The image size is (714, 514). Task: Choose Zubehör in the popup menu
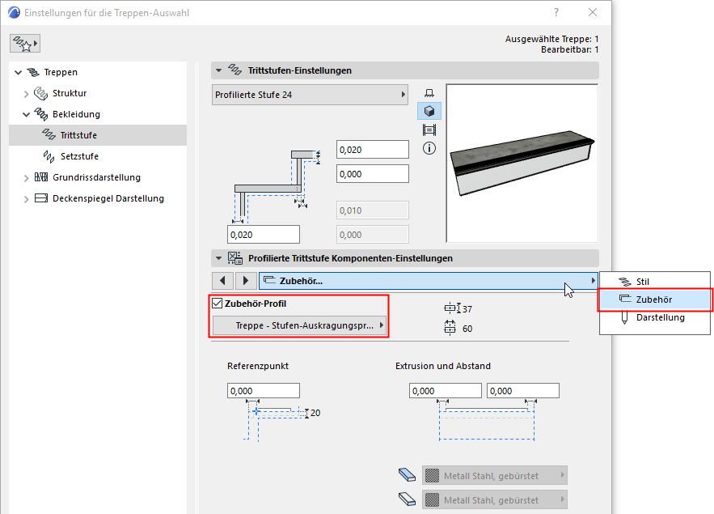click(x=655, y=299)
